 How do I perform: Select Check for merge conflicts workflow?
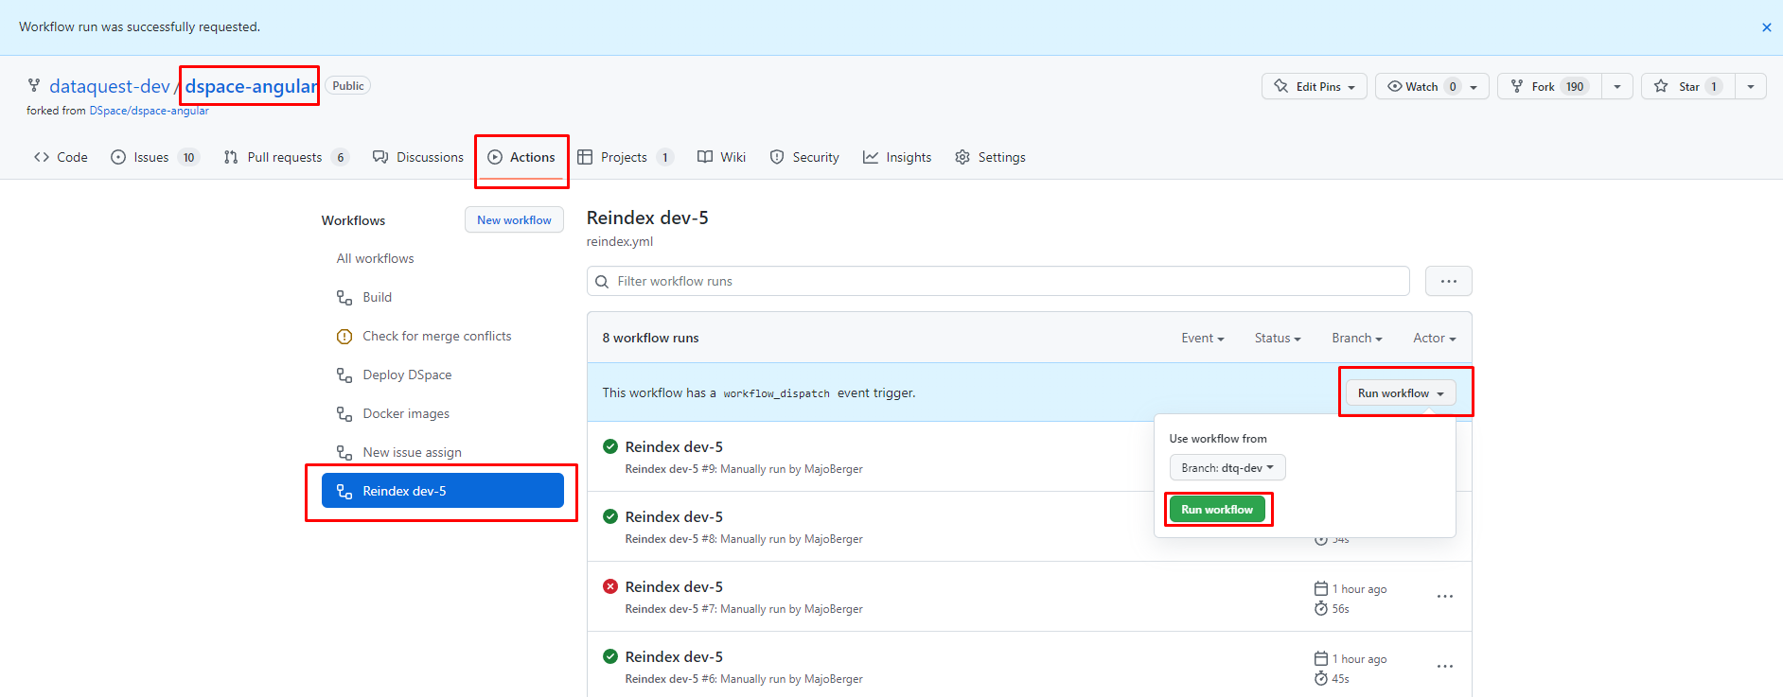click(x=442, y=336)
